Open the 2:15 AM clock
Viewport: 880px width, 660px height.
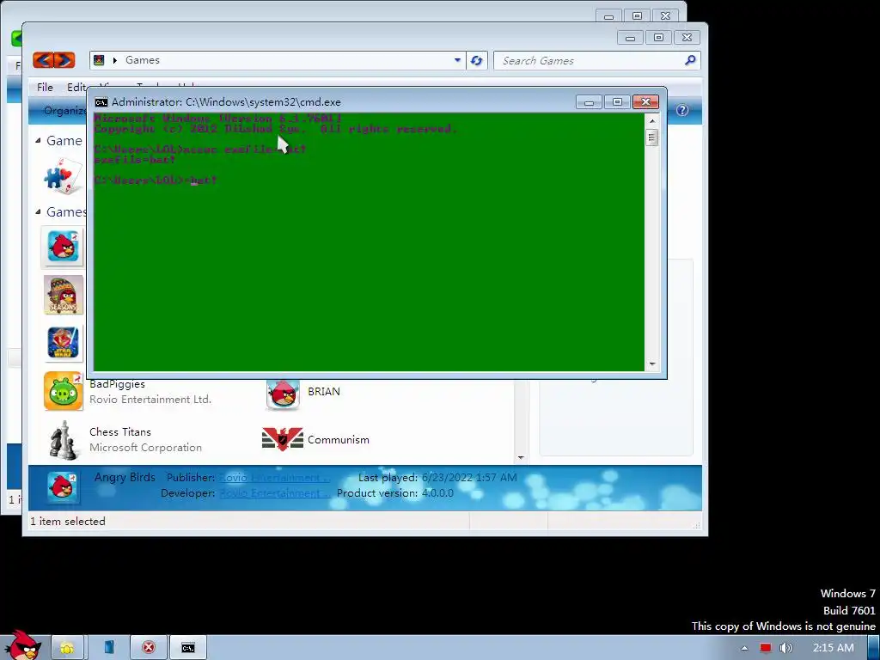[834, 648]
